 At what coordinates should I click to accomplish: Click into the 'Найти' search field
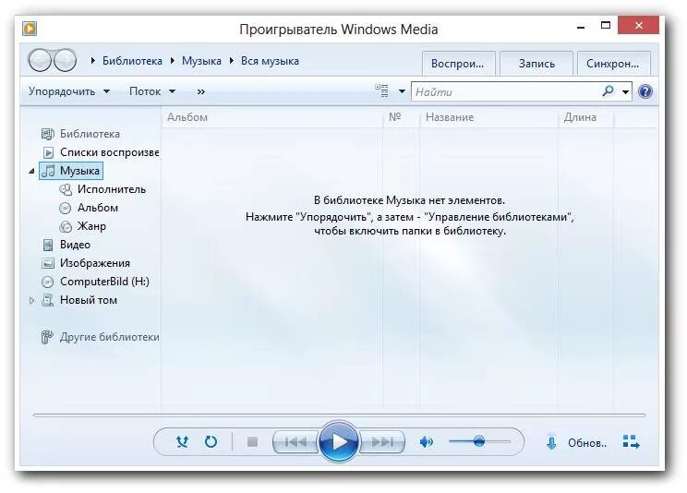[506, 91]
